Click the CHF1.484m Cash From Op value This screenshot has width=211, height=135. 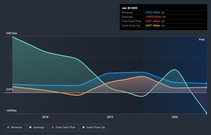pos(153,26)
